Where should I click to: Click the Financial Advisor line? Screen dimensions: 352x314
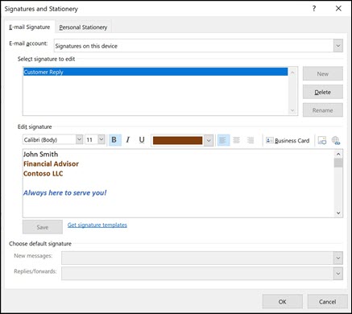(51, 164)
